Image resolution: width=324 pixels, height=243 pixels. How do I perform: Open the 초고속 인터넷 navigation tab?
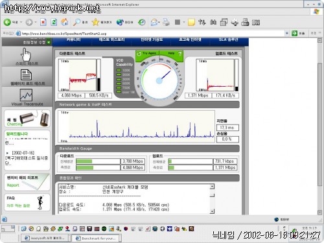point(190,40)
